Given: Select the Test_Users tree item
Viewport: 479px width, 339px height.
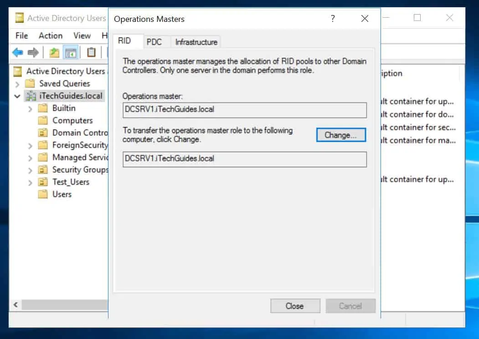Looking at the screenshot, I should pos(71,182).
